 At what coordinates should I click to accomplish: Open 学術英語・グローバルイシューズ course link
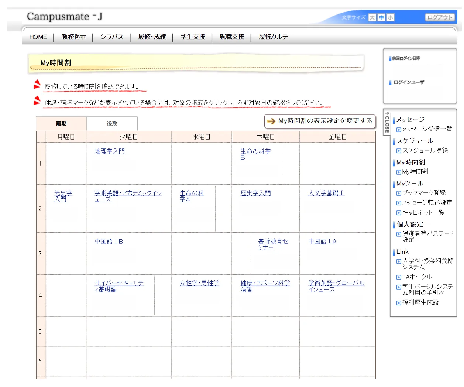336,286
